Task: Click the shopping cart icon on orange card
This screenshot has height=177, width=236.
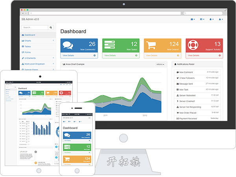Action: 151,45
